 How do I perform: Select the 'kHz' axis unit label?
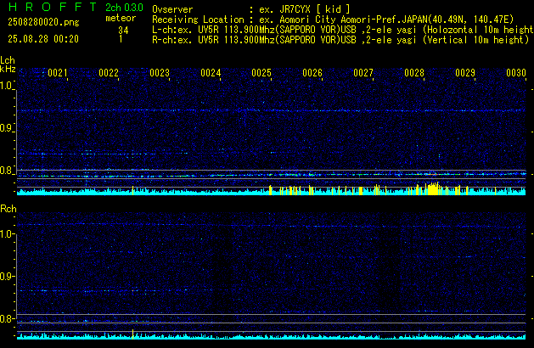click(8, 69)
